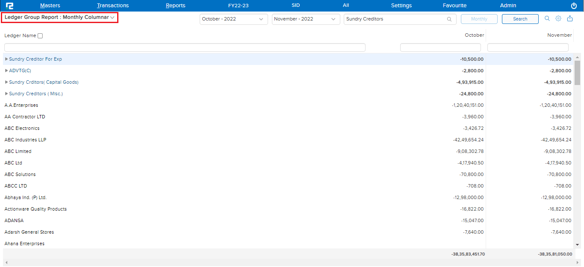Viewport: 584px width, 267px height.
Task: Click the power logout icon
Action: pos(574,6)
